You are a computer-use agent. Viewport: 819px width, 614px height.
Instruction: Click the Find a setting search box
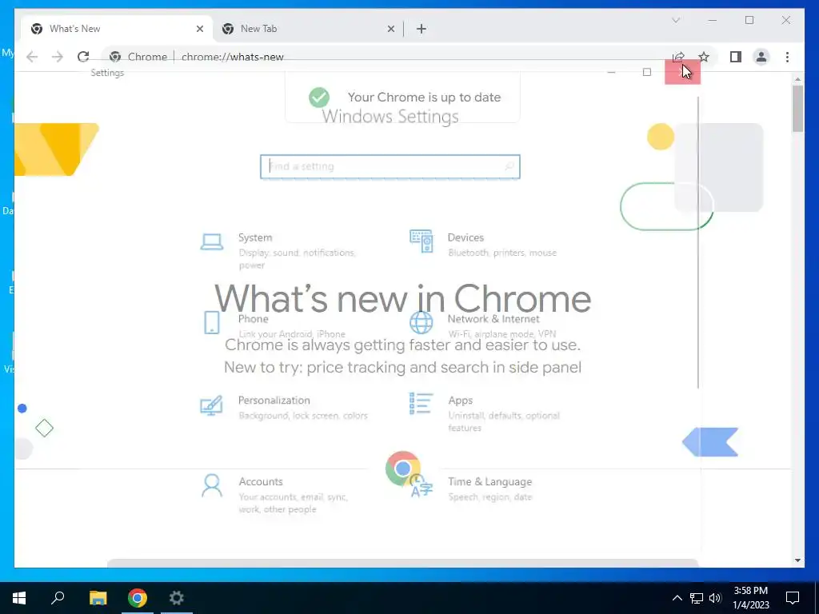pos(390,166)
